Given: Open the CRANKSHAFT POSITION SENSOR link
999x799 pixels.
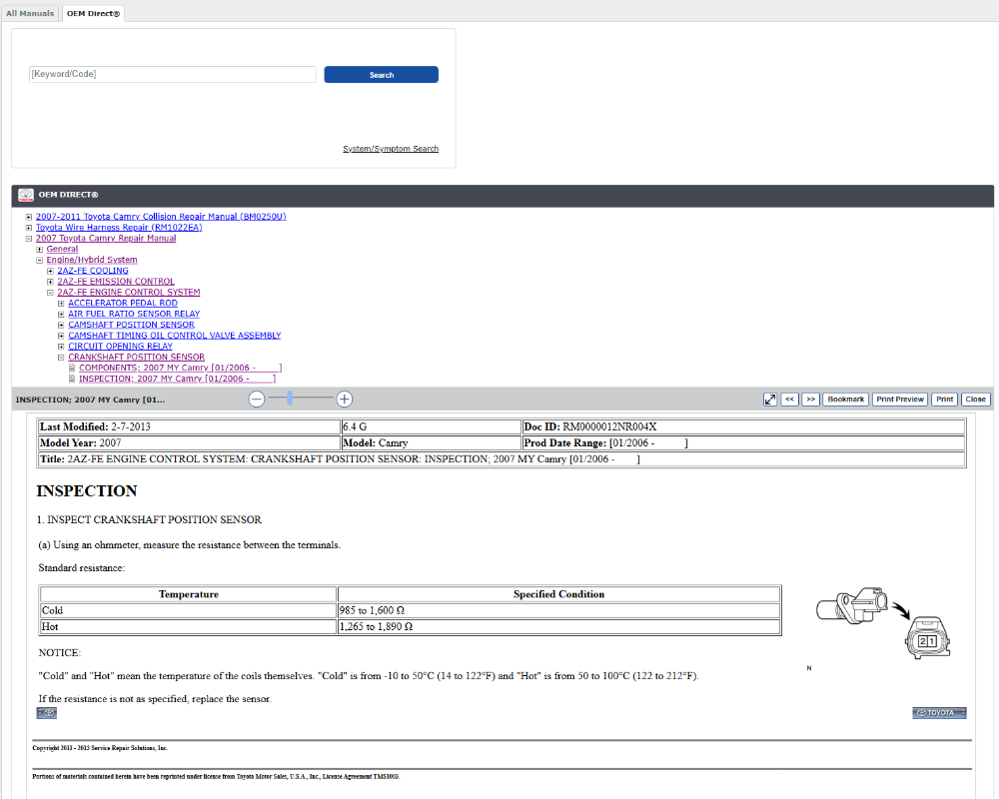Looking at the screenshot, I should (x=136, y=359).
